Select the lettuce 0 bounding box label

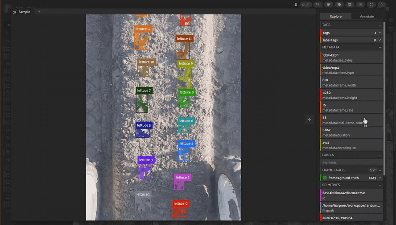[x=181, y=204]
